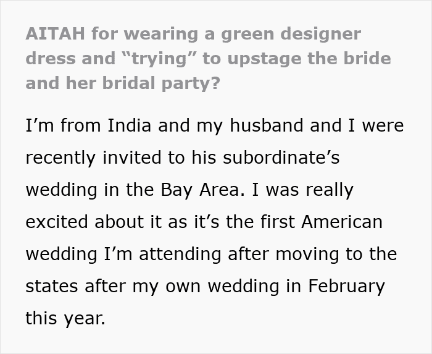Click "this year." ending the paragraph

pos(66,318)
